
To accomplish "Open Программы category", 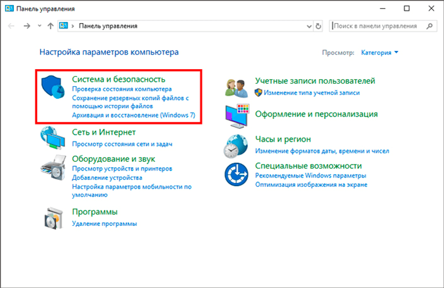I will click(95, 212).
